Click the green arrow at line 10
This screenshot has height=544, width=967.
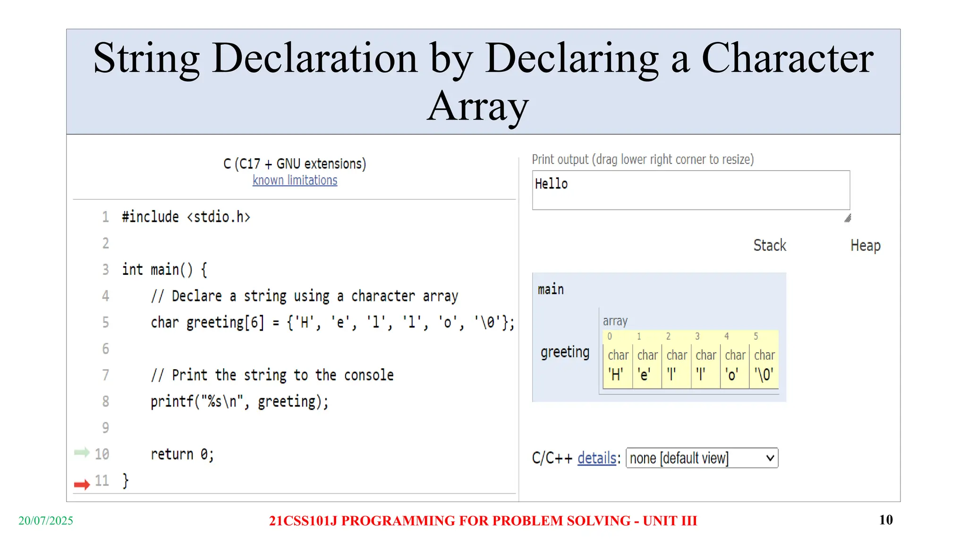coord(82,452)
